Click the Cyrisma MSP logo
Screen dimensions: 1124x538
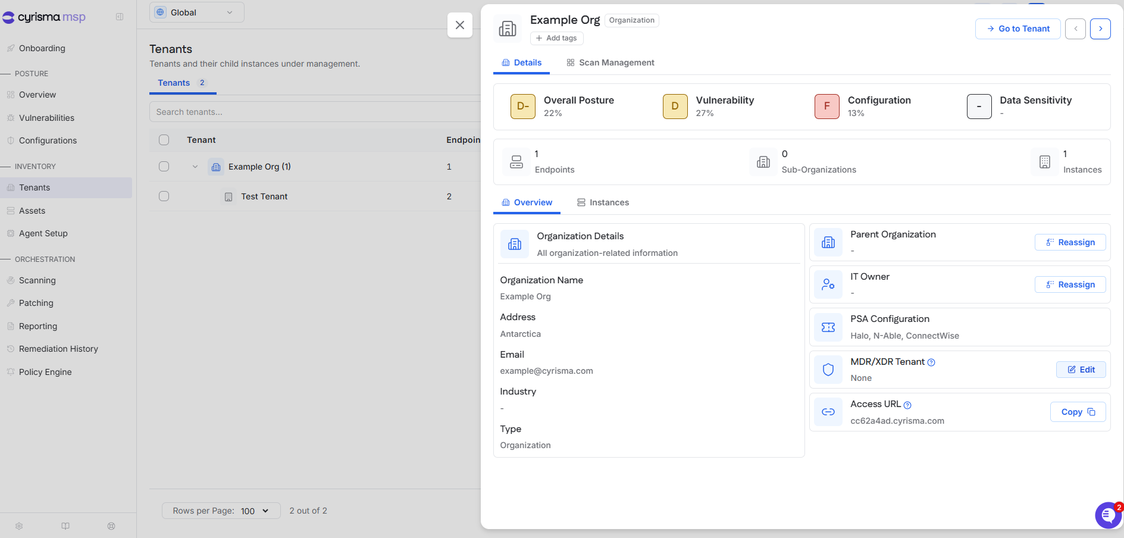(x=44, y=17)
